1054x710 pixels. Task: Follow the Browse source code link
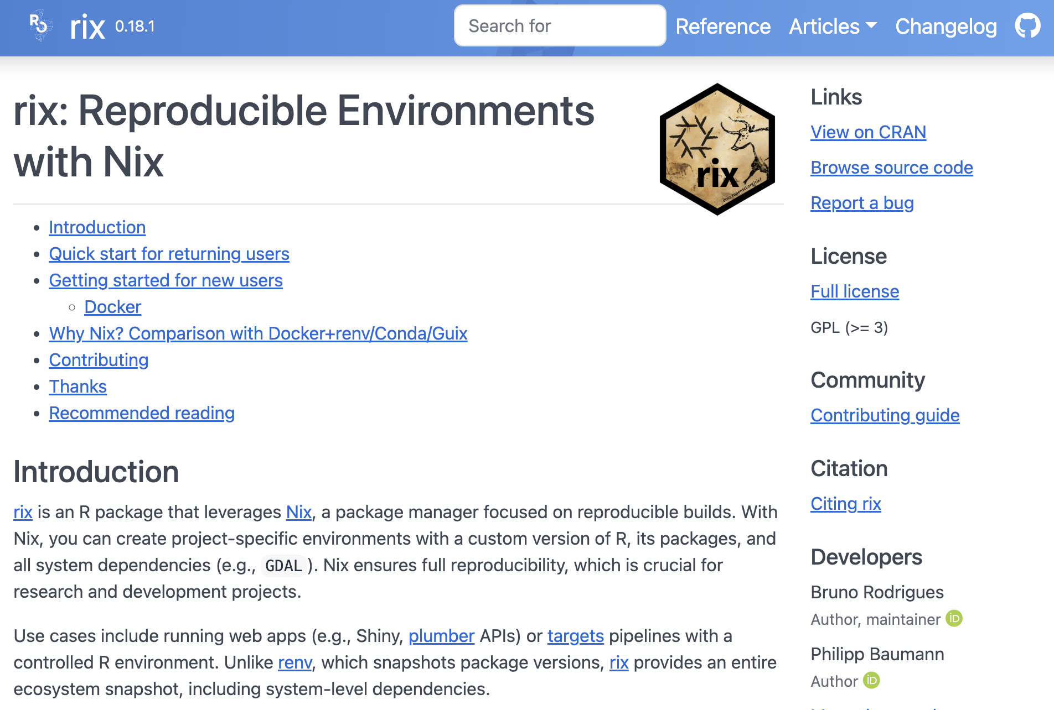[891, 168]
